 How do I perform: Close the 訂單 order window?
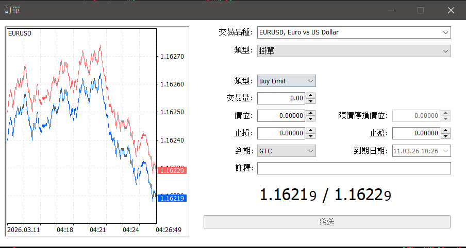[x=451, y=10]
